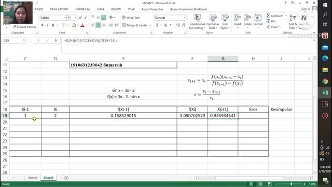Image resolution: width=332 pixels, height=187 pixels.
Task: Decrease font size icon
Action: (x=86, y=18)
